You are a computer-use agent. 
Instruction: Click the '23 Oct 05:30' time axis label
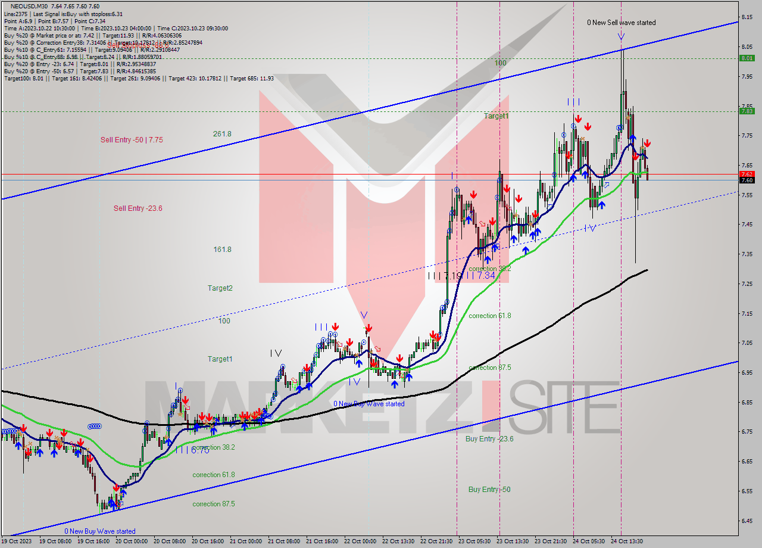click(474, 541)
